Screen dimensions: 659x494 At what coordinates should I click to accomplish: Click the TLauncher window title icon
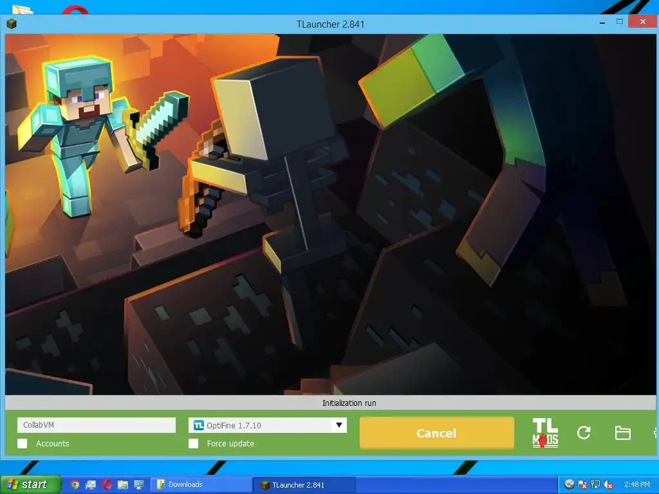(x=12, y=24)
